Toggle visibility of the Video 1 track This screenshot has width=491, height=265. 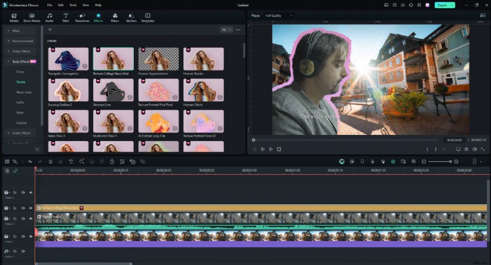31,237
